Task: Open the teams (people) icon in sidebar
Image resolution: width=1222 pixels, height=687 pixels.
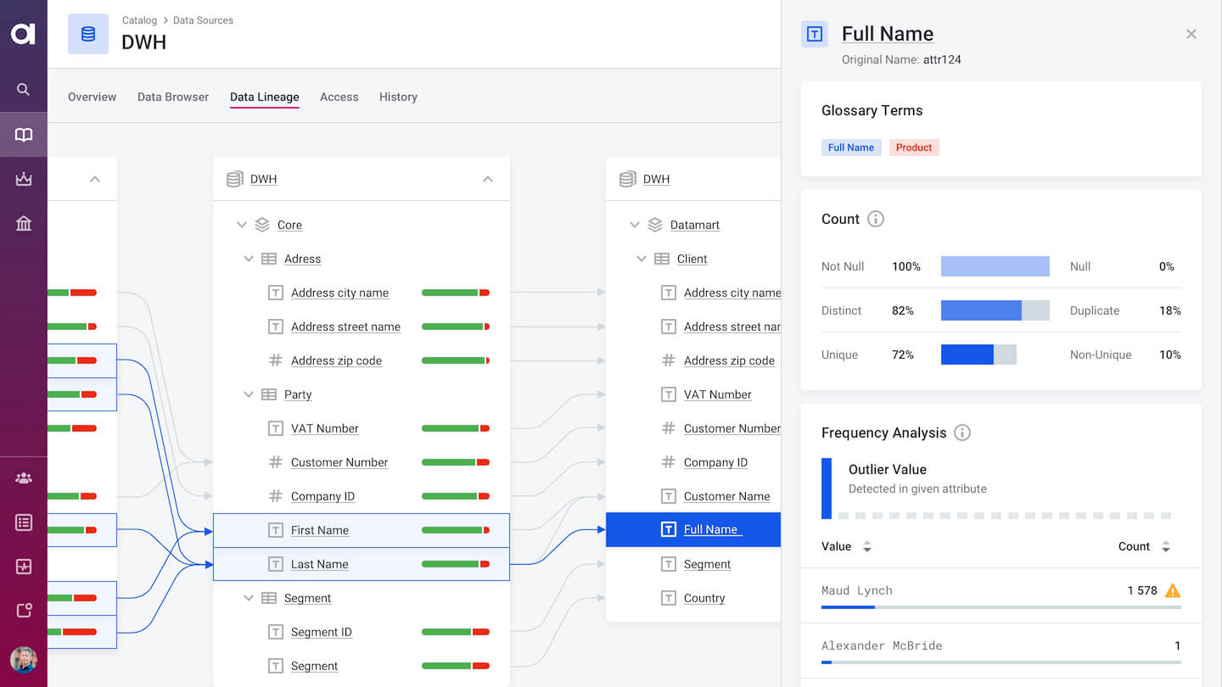Action: click(x=23, y=478)
